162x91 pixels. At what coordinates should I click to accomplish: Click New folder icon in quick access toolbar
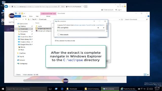coord(22,13)
